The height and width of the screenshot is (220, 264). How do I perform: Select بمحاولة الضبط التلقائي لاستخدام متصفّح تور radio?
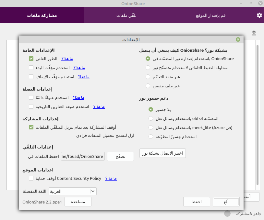click(148, 68)
